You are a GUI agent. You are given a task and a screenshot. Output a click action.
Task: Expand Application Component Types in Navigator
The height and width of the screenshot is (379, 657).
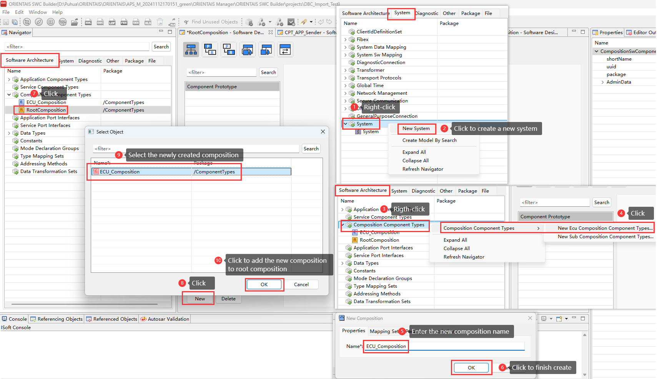[9, 79]
